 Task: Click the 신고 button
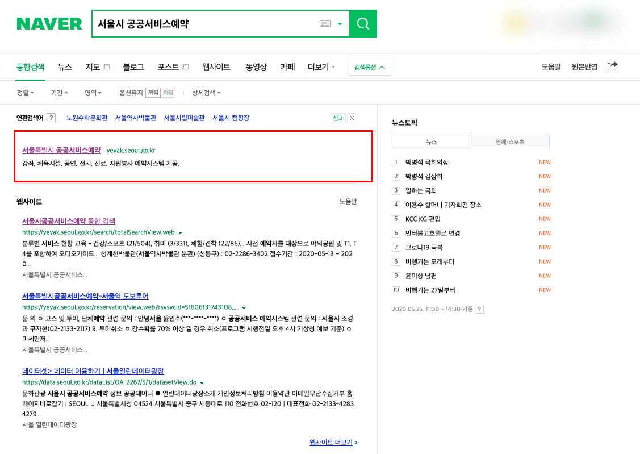click(x=338, y=118)
